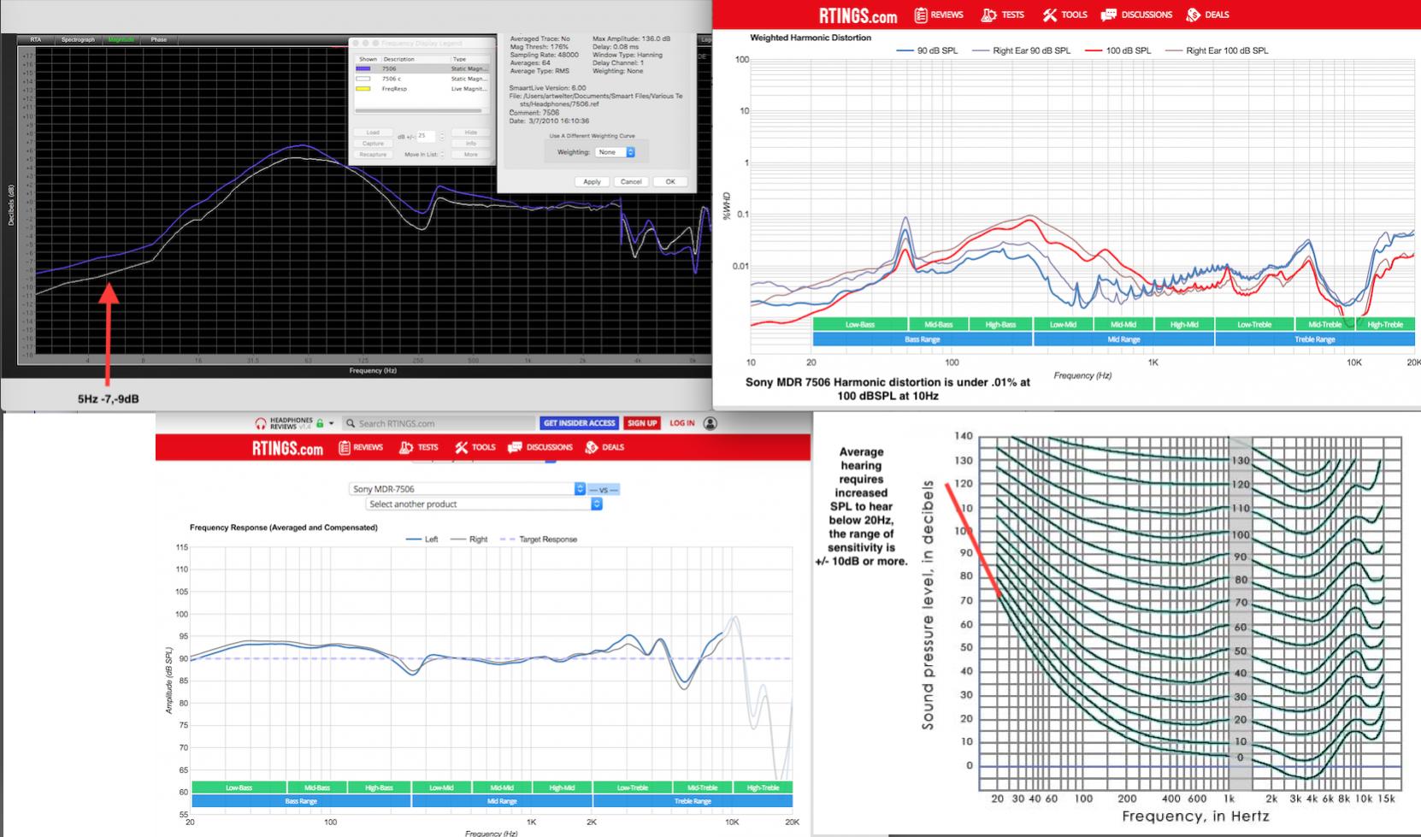Viewport: 1421px width, 837px height.
Task: Expand the Headphones Reviews category arrow
Action: point(332,423)
